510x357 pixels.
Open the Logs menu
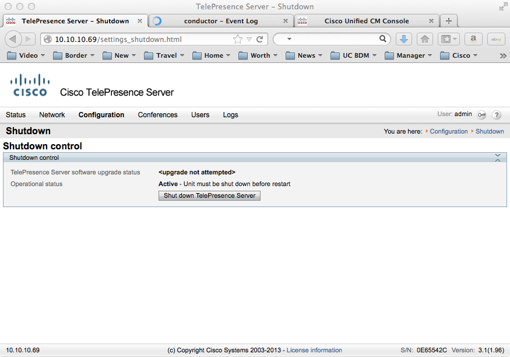pyautogui.click(x=231, y=115)
